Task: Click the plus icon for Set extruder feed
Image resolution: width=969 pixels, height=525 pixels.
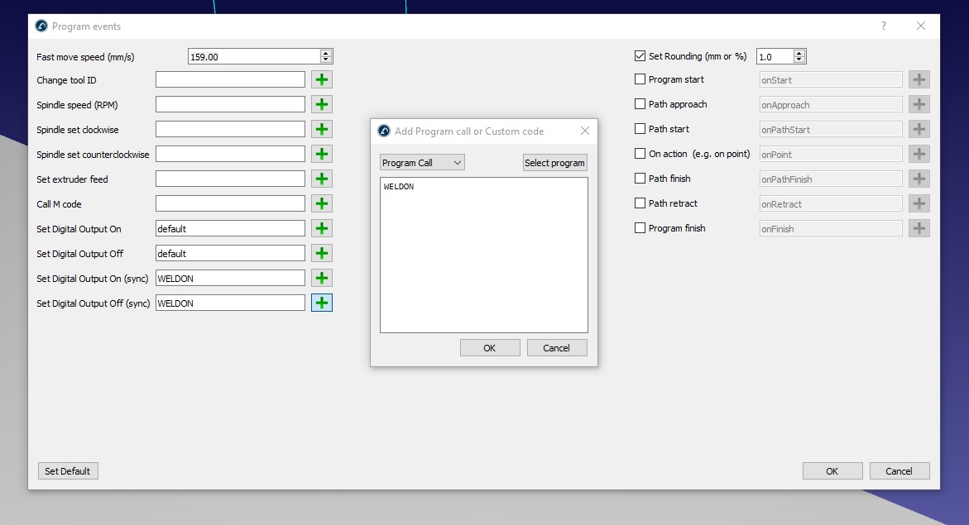Action: point(321,179)
